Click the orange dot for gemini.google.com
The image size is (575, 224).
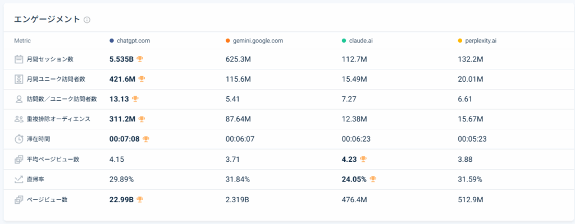(x=228, y=41)
